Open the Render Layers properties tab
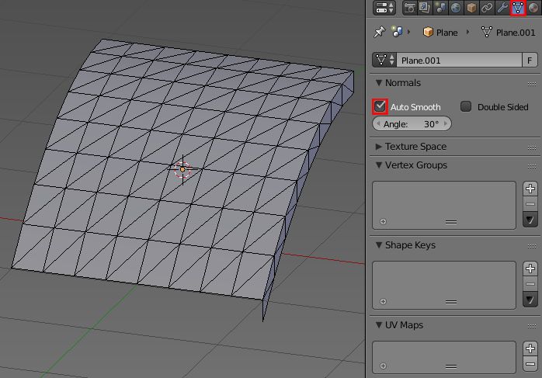Image resolution: width=542 pixels, height=378 pixels. [425, 8]
